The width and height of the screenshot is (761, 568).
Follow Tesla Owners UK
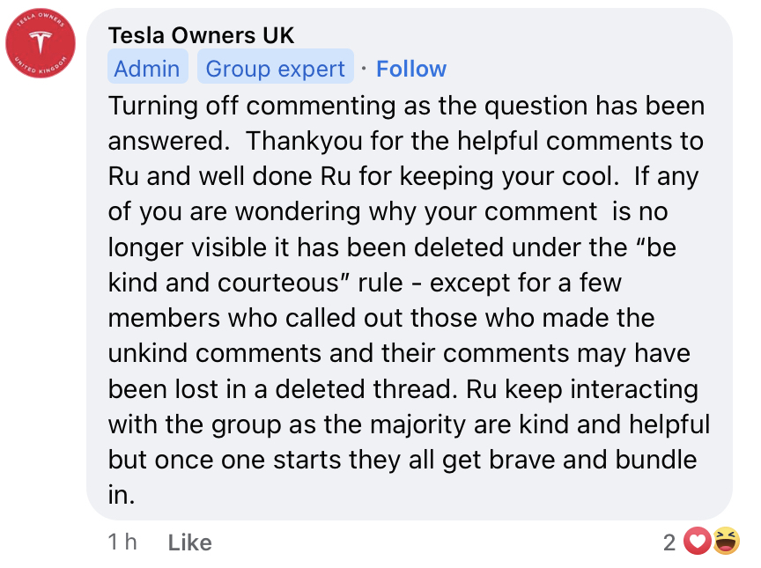411,69
